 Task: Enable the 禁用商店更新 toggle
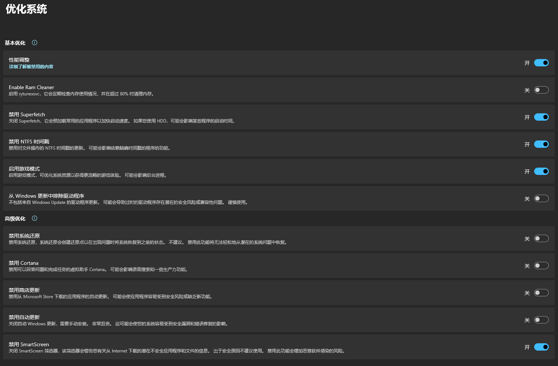[x=541, y=293]
